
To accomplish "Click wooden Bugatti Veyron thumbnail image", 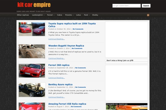I will tap(32, 51).
